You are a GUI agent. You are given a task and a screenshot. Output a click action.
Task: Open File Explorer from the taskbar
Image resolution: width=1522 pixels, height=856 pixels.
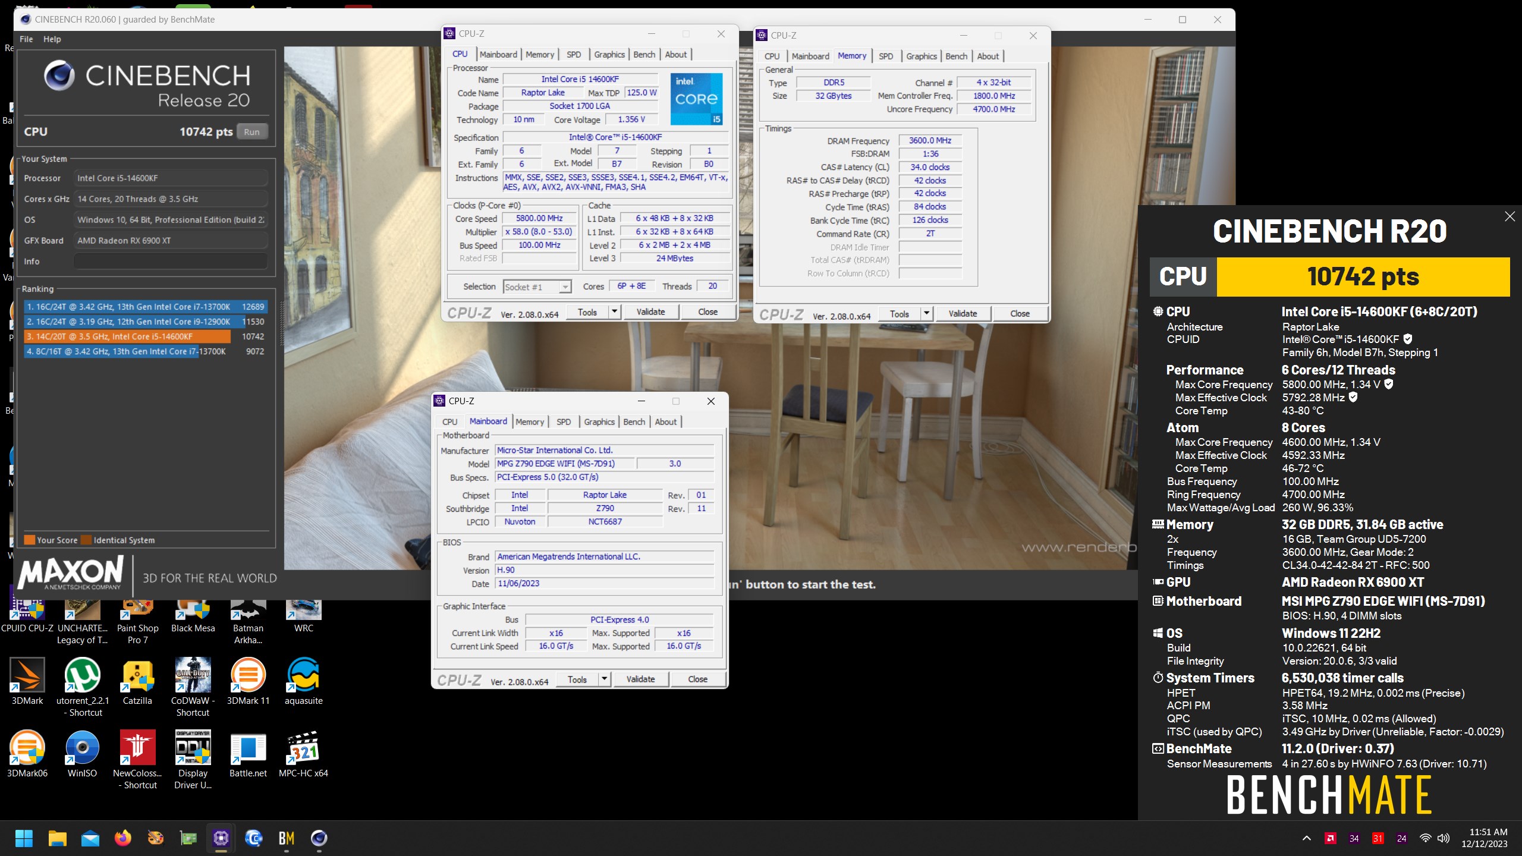57,838
